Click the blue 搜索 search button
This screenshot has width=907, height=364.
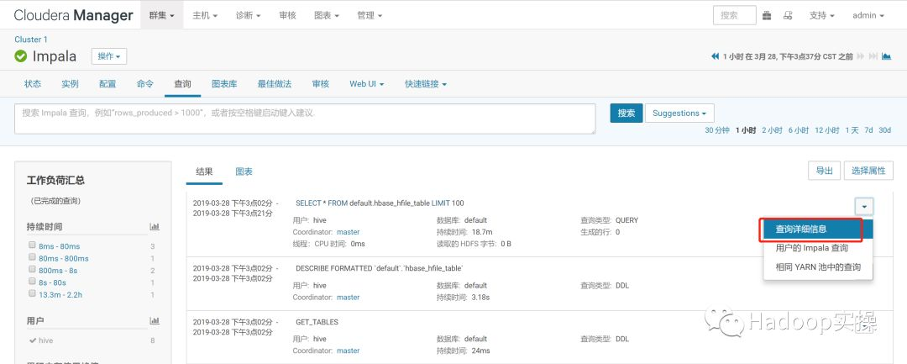626,113
